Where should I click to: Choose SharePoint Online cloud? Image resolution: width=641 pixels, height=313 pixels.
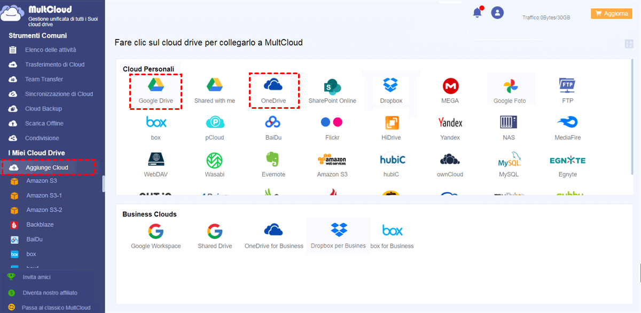(332, 91)
